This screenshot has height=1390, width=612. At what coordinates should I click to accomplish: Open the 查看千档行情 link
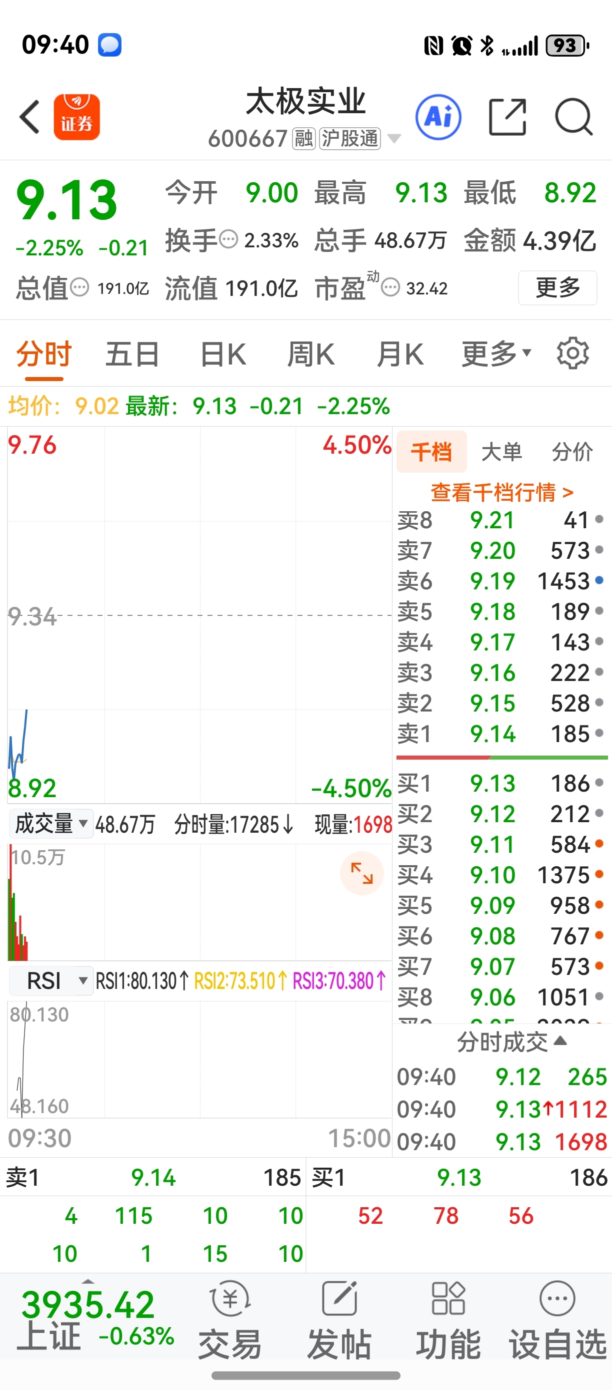click(501, 492)
